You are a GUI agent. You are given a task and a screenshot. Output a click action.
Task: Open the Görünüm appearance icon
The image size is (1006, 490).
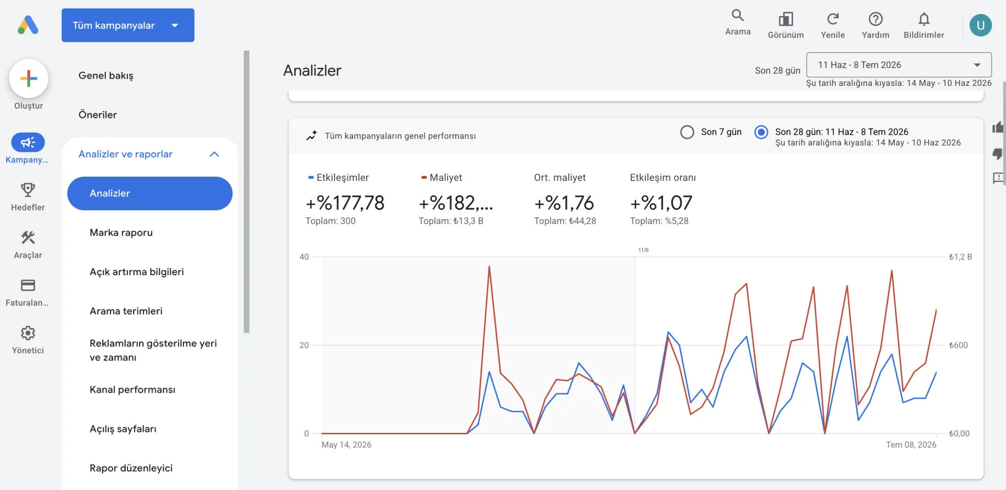(785, 19)
